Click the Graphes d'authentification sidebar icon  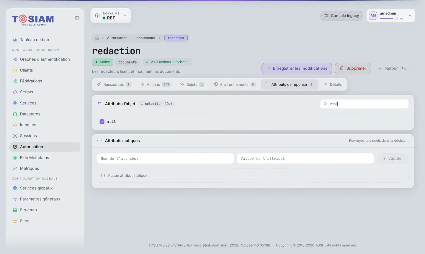coord(15,59)
